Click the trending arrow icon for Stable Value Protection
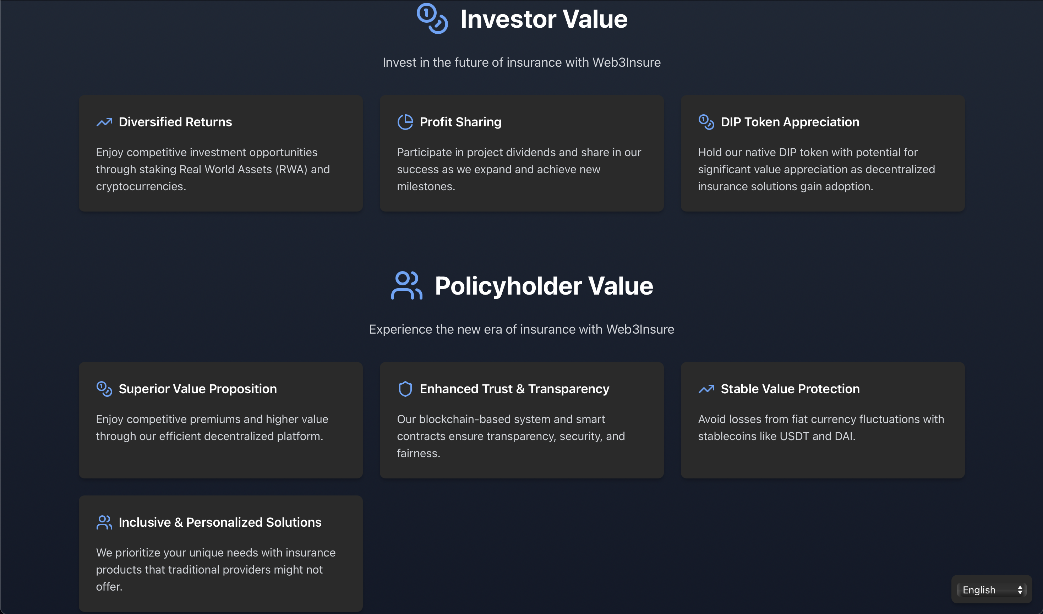This screenshot has width=1043, height=614. click(706, 389)
